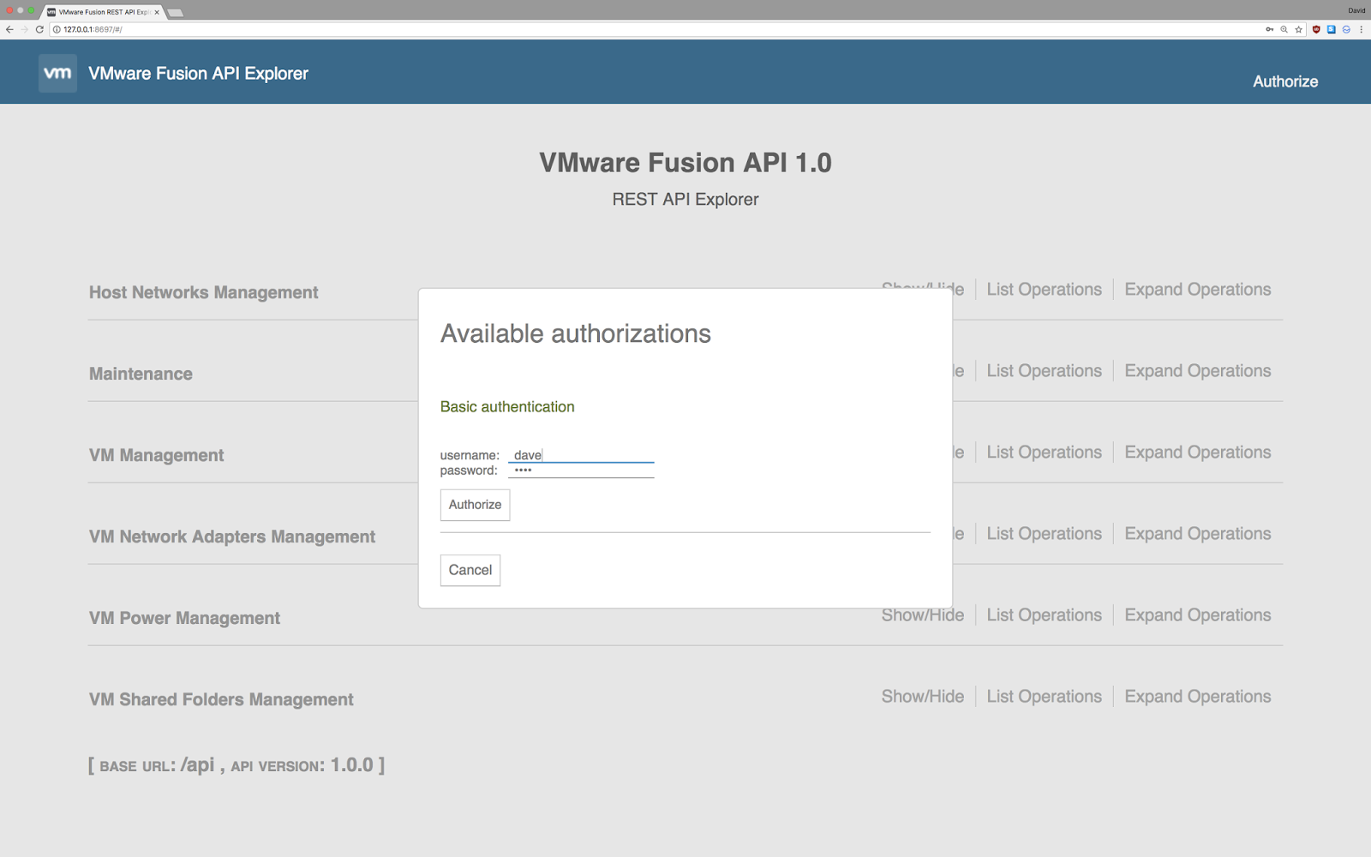List Operations for VM Management
1371x857 pixels.
(x=1044, y=452)
